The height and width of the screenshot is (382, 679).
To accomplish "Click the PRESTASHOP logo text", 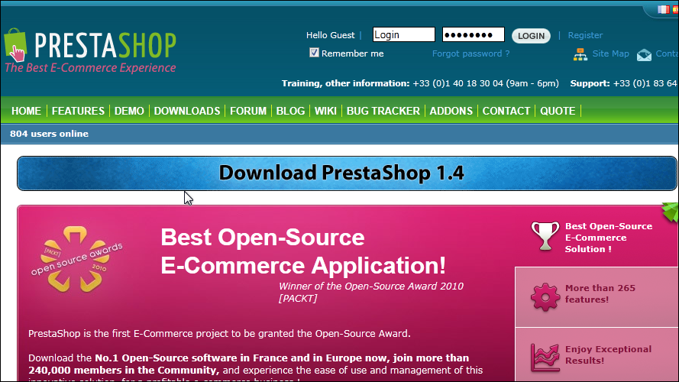I will tap(105, 45).
